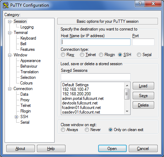Open the Colours category
The height and width of the screenshot is (157, 164).
point(26,83)
